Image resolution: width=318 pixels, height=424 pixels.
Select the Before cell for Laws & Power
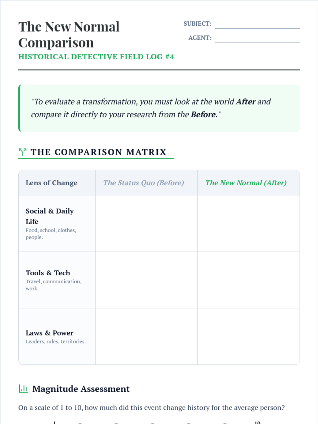(x=146, y=336)
